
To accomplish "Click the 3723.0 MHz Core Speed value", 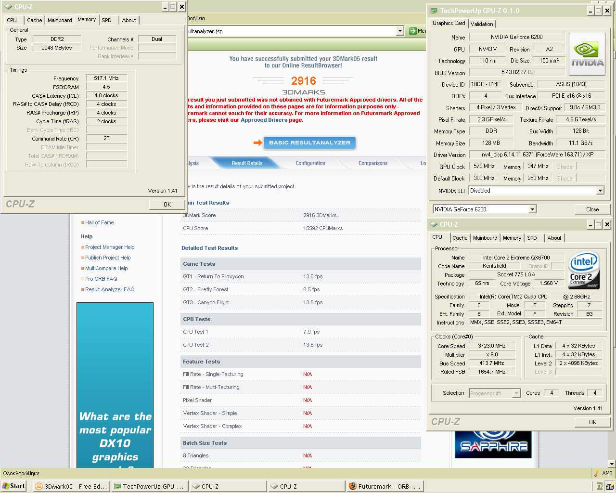I will [492, 346].
